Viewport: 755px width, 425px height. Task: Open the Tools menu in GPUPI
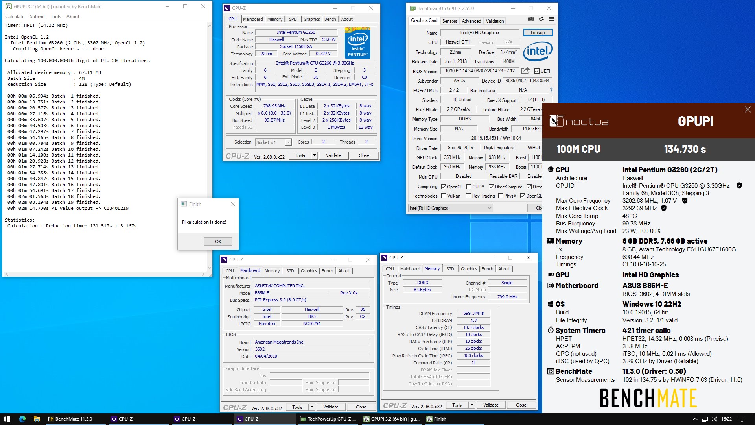55,17
